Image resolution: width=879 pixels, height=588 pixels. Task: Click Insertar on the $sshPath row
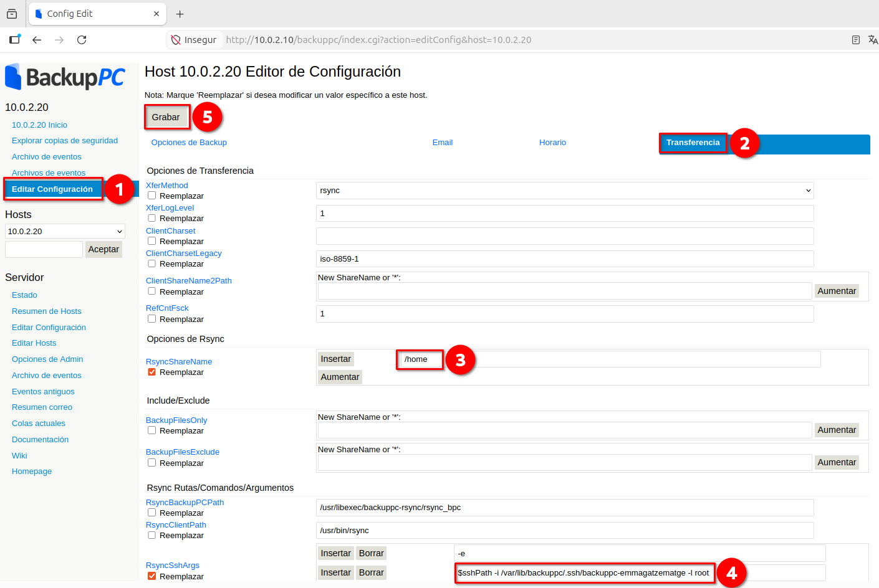(336, 572)
